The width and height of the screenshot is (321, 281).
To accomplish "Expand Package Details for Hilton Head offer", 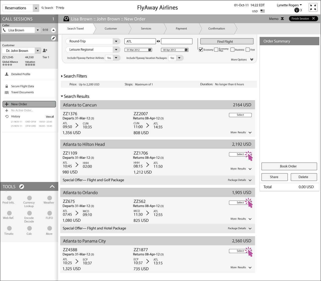I will 250,180.
